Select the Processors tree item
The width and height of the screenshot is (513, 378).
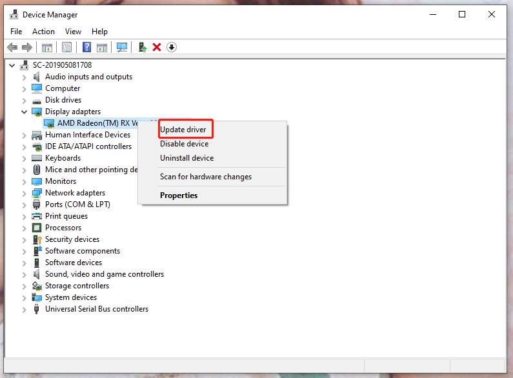point(63,228)
